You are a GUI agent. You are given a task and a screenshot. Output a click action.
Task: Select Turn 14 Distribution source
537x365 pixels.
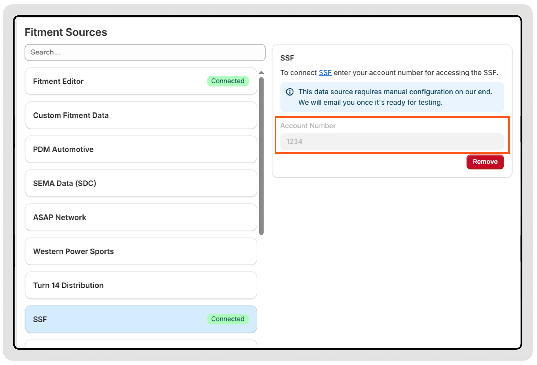[x=141, y=285]
